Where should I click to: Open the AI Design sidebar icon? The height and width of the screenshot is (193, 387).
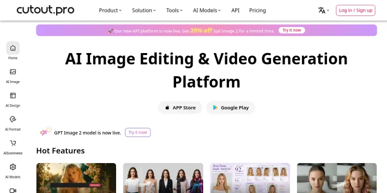point(13,96)
